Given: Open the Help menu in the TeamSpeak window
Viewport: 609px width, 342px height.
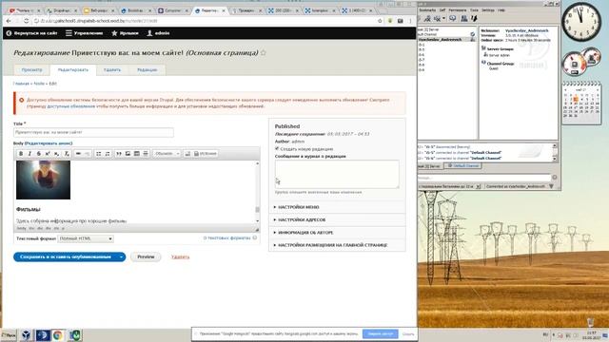Looking at the screenshot, I should [x=501, y=10].
